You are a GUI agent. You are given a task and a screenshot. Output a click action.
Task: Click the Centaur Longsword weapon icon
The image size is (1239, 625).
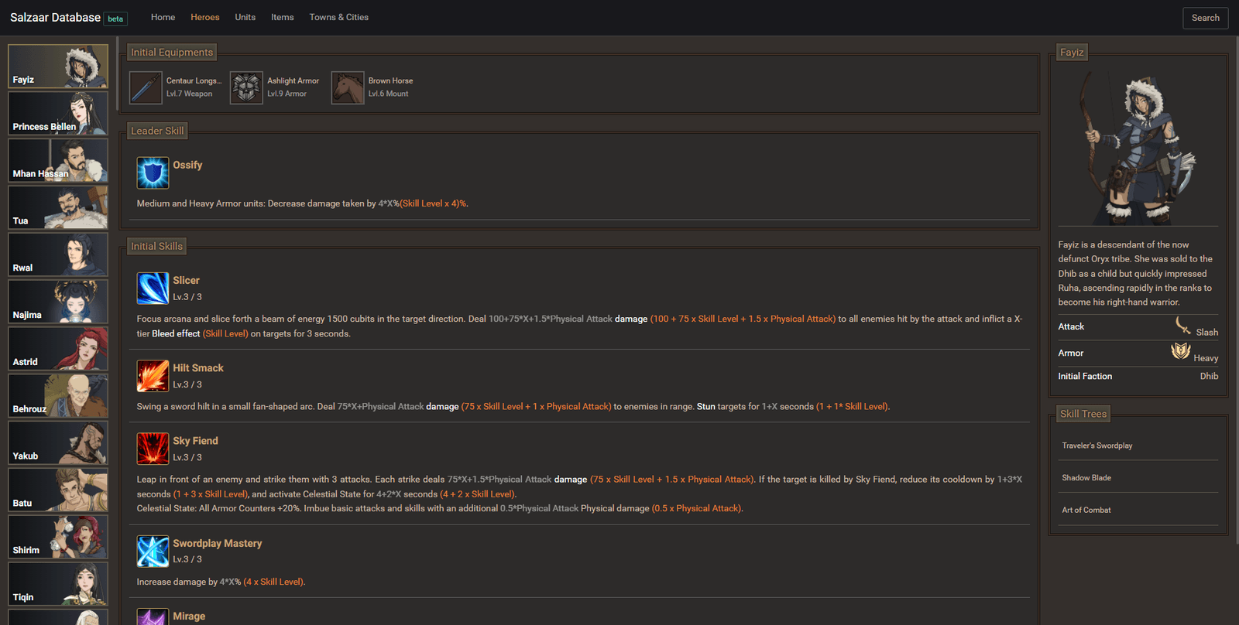146,87
